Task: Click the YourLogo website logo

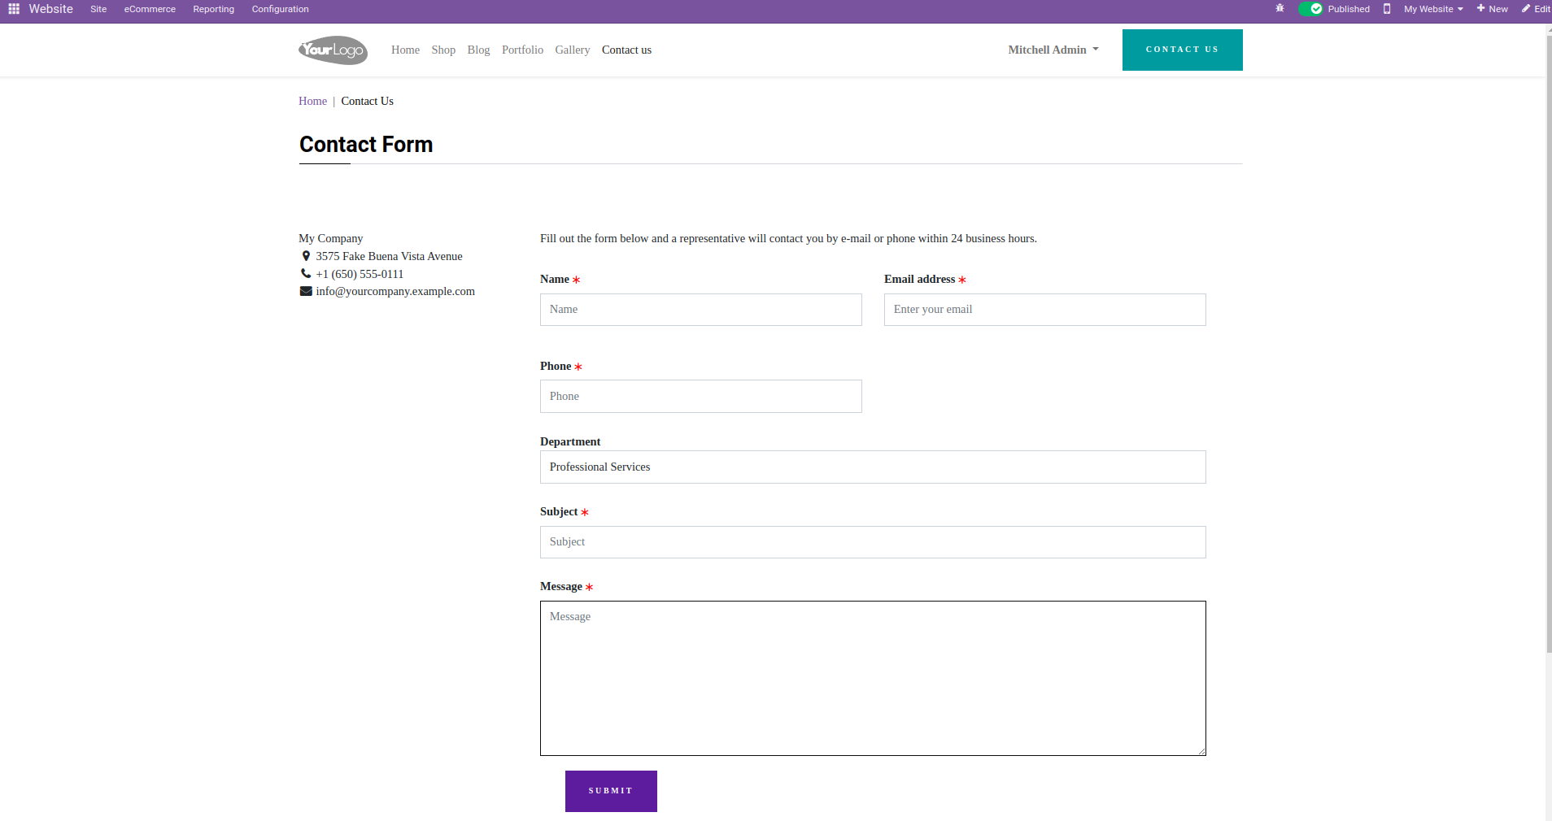Action: click(x=333, y=50)
